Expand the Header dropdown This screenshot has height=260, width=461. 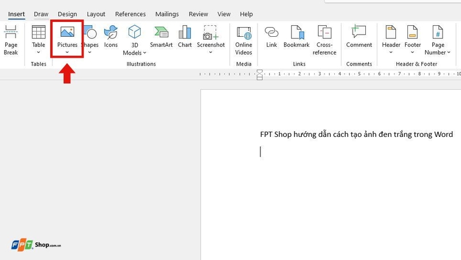391,52
